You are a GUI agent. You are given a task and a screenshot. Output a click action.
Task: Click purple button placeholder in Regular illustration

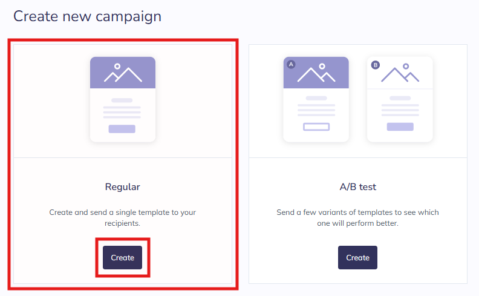pyautogui.click(x=122, y=128)
